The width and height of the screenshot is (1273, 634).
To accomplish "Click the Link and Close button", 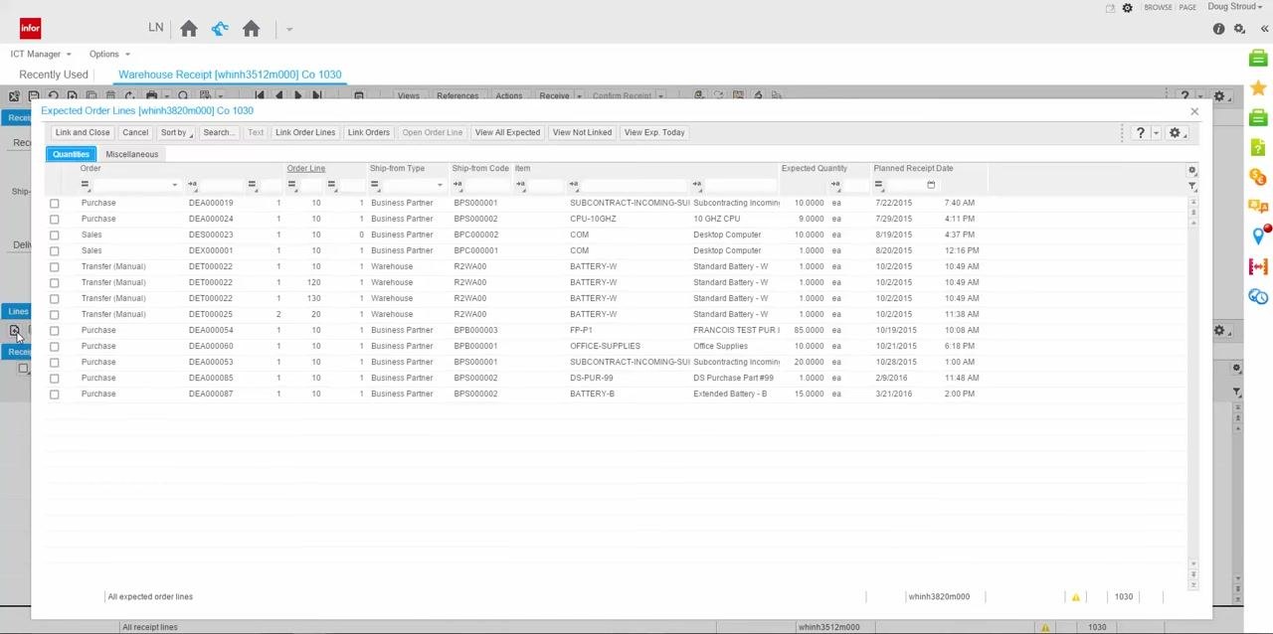I will (83, 132).
